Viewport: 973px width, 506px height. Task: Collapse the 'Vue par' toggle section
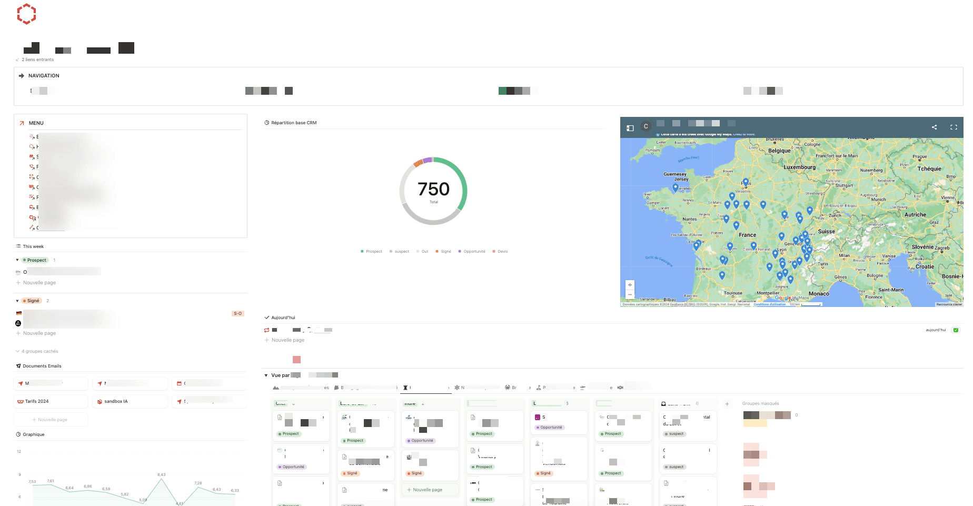point(266,375)
